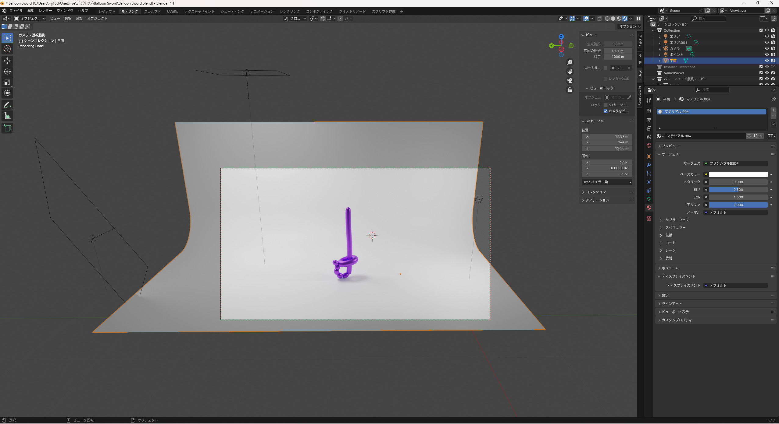Open the Output properties tab icon
This screenshot has height=424, width=779.
pos(649,120)
